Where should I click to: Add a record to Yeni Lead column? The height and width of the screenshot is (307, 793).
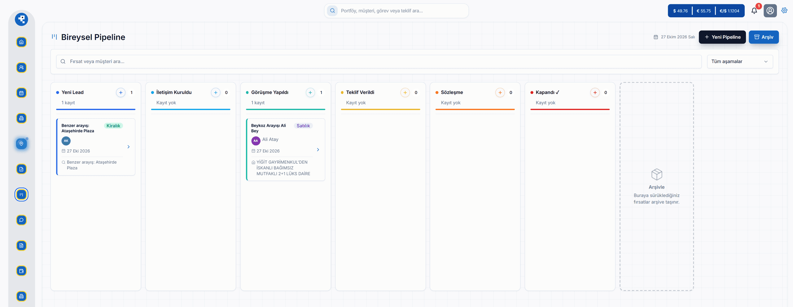[x=121, y=92]
